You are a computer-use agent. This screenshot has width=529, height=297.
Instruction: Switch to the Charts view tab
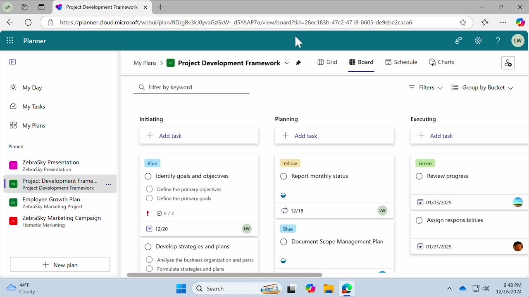[441, 62]
